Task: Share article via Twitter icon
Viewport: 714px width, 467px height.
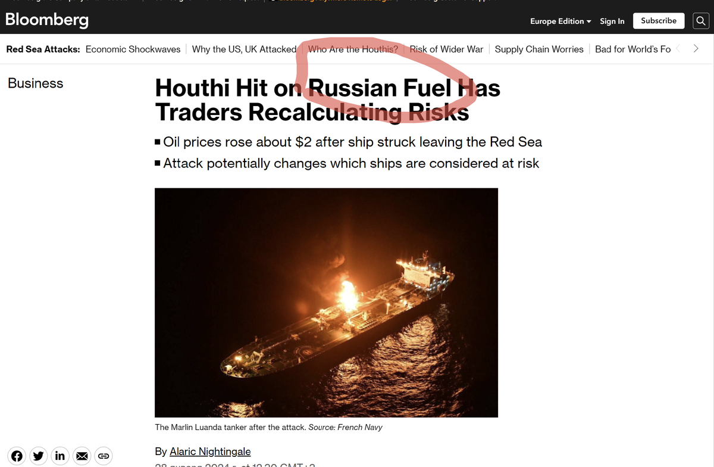Action: [39, 456]
